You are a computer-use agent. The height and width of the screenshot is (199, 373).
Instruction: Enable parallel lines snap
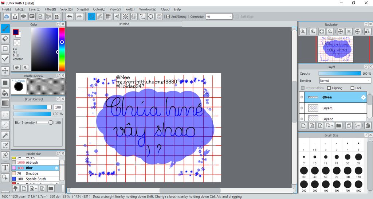click(100, 16)
